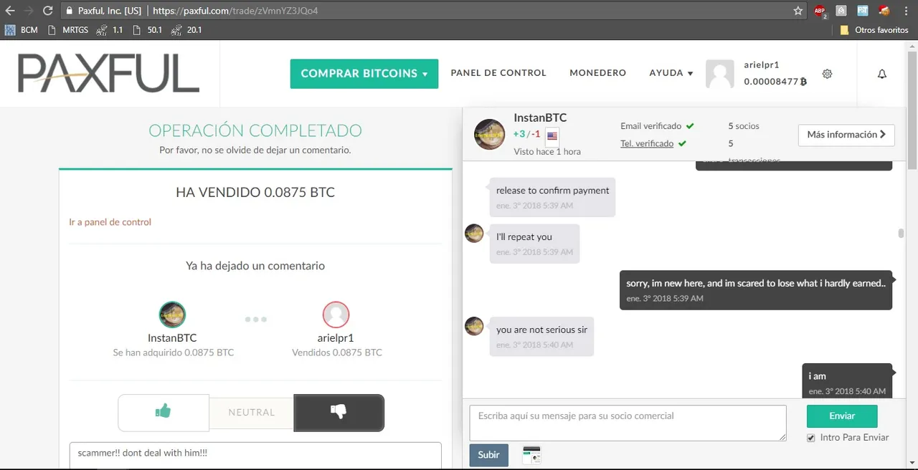The image size is (918, 470).
Task: Click the chat panel scrollbar thumb
Action: [901, 234]
